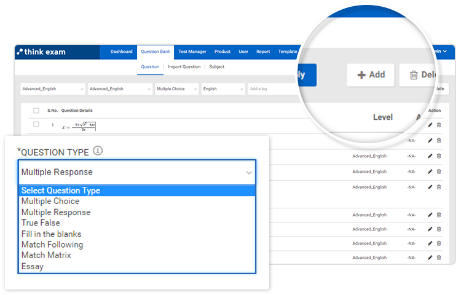Viewport: 461px width, 295px height.
Task: Open the Report tab
Action: tap(263, 52)
